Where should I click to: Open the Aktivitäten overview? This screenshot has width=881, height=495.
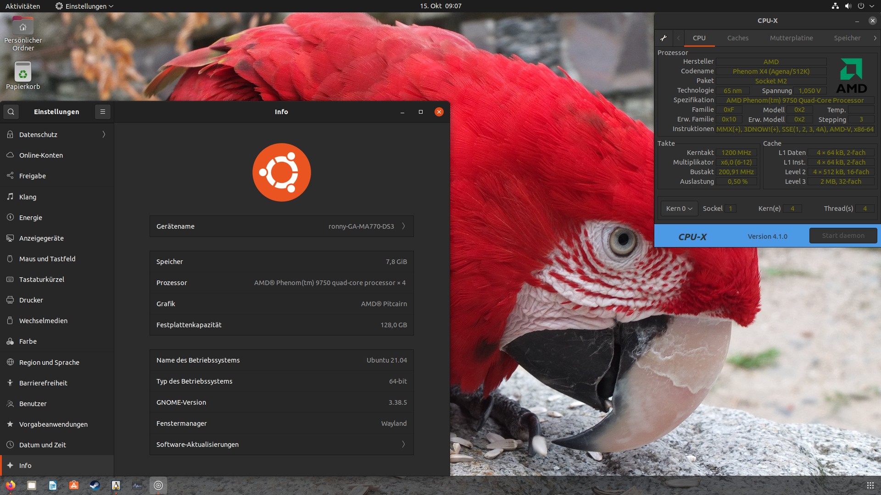coord(22,6)
